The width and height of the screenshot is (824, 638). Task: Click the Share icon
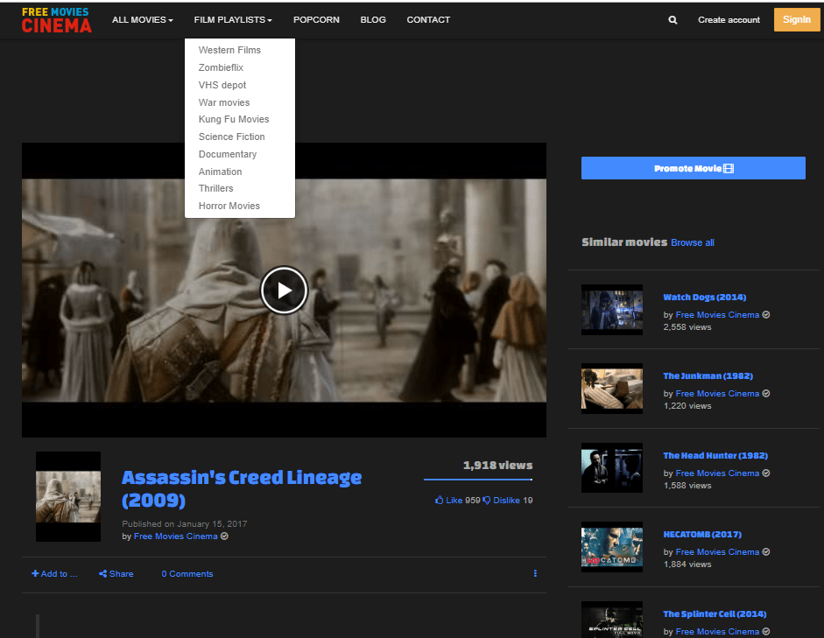pyautogui.click(x=103, y=573)
